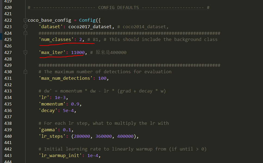The height and width of the screenshot is (163, 263).
Task: Click the max_num_detections value 100
Action: pyautogui.click(x=102, y=78)
